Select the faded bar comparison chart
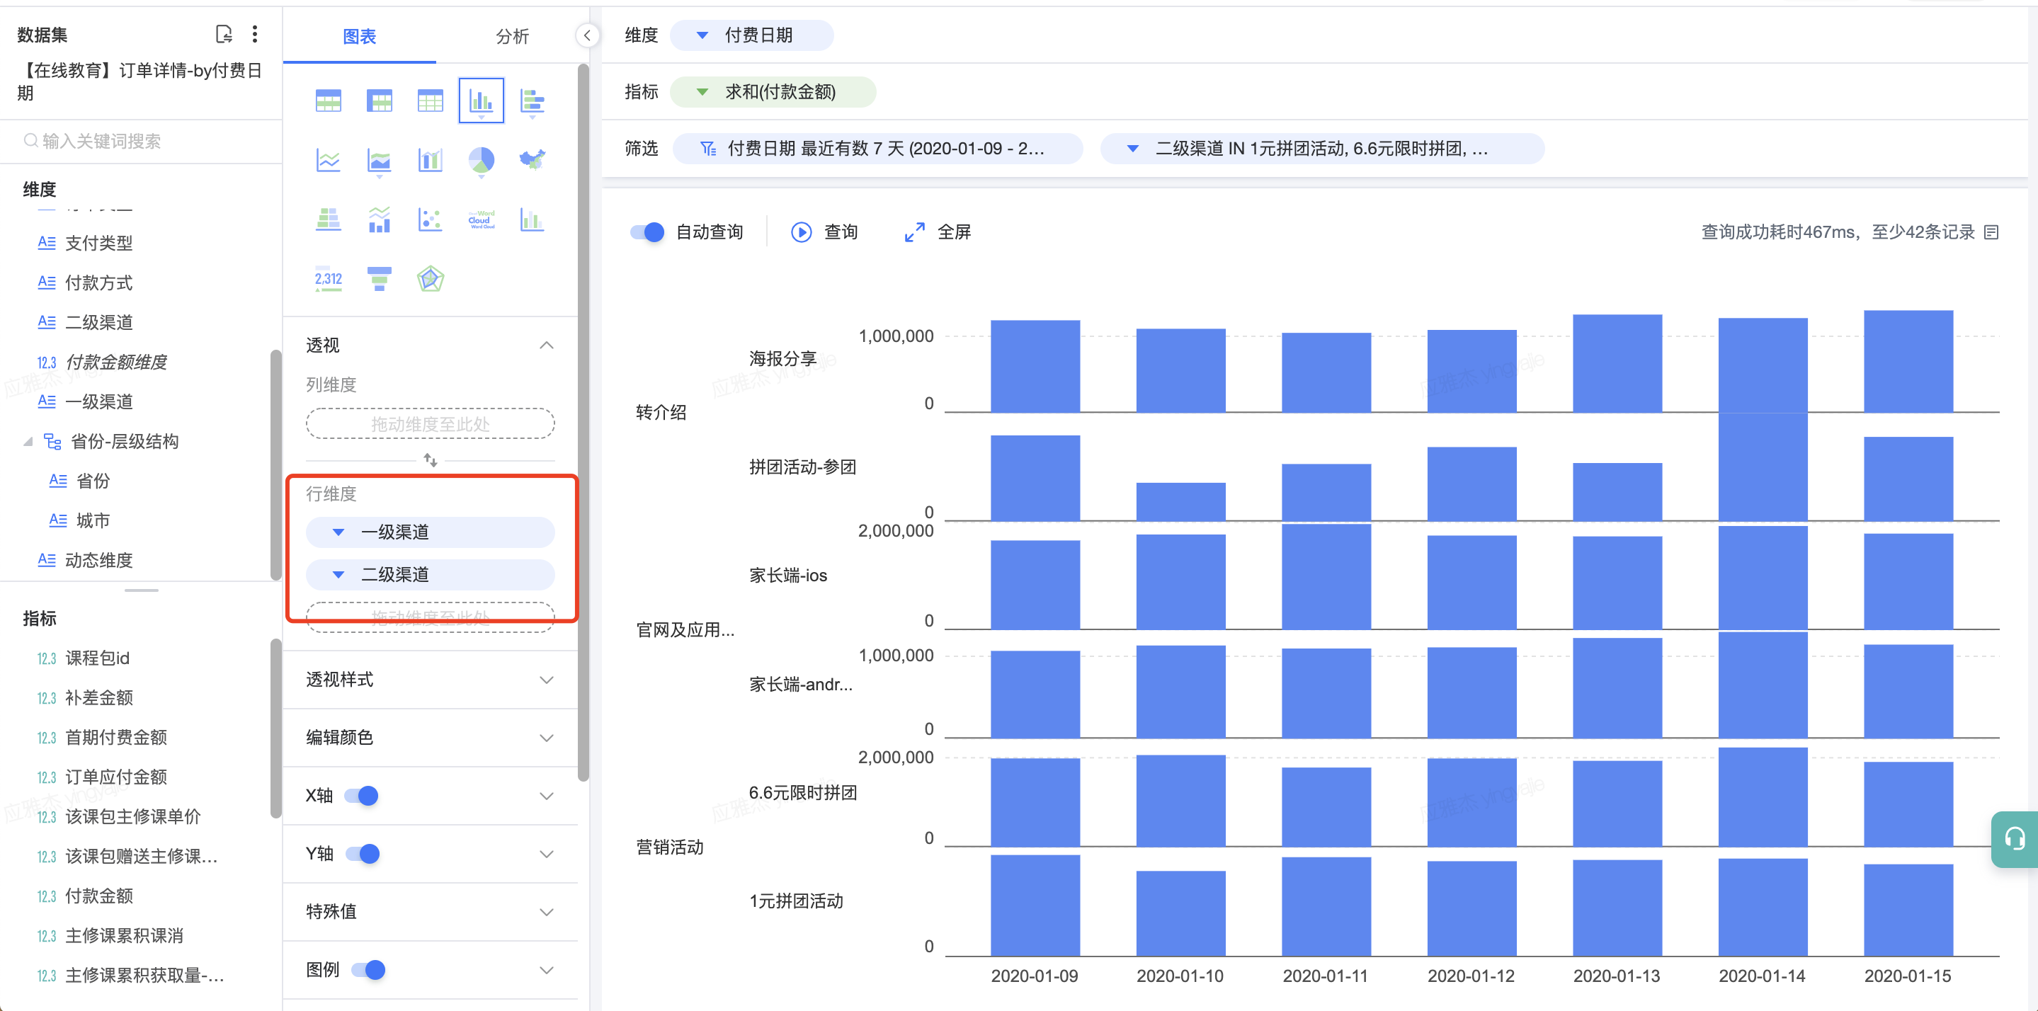The height and width of the screenshot is (1011, 2038). (532, 219)
